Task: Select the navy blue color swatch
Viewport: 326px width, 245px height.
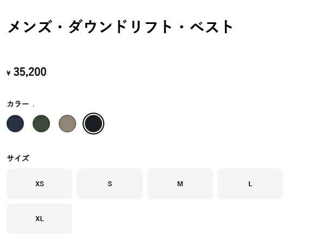Action: click(15, 124)
